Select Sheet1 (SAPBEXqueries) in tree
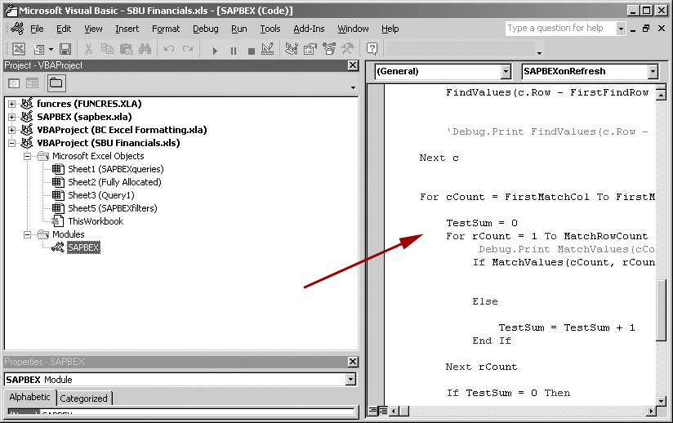 pyautogui.click(x=116, y=169)
